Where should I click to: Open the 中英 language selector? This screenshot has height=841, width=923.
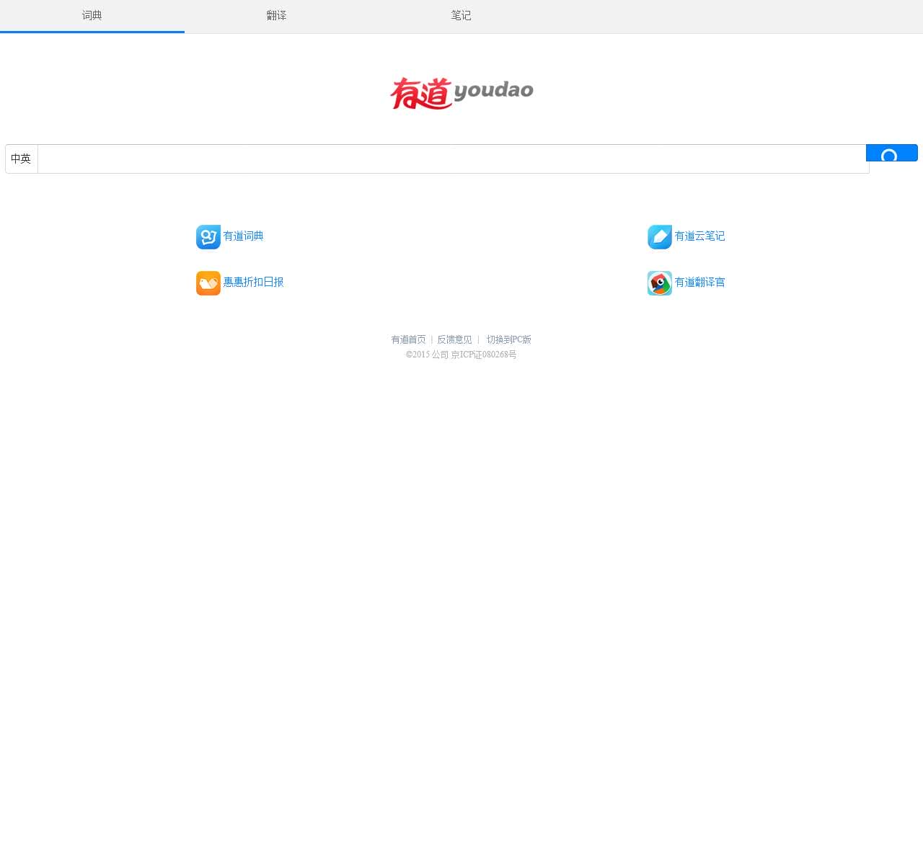pyautogui.click(x=22, y=159)
